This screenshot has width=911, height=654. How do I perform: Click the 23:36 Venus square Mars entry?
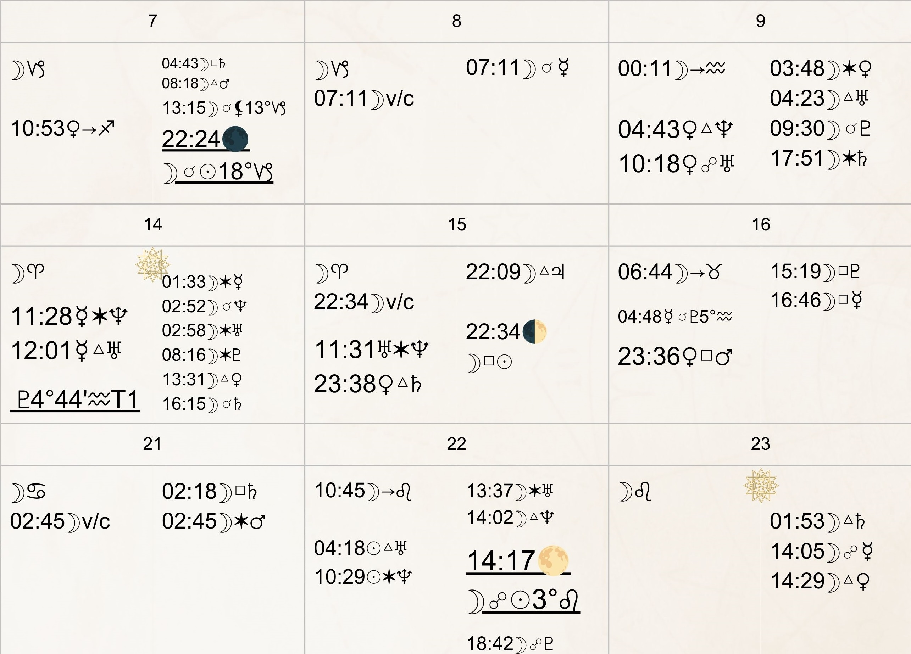click(x=675, y=357)
